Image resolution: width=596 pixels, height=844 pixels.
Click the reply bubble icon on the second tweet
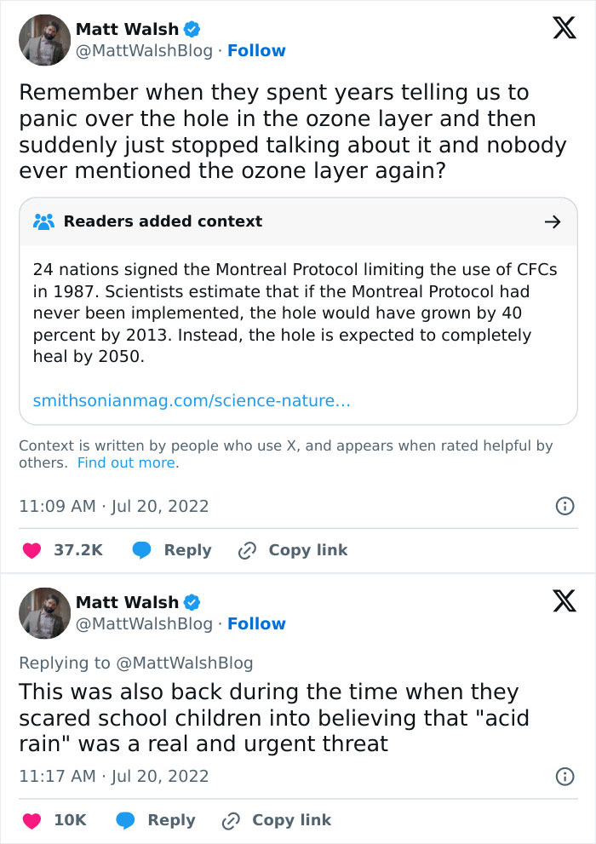coord(125,820)
